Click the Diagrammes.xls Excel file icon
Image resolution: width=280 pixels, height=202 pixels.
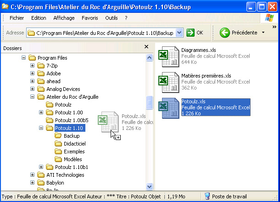pos(169,56)
